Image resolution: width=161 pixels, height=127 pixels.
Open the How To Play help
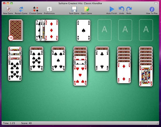(152, 9)
